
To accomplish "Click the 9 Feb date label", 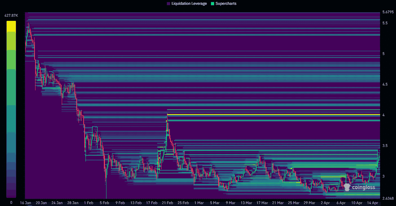I will click(x=120, y=203).
